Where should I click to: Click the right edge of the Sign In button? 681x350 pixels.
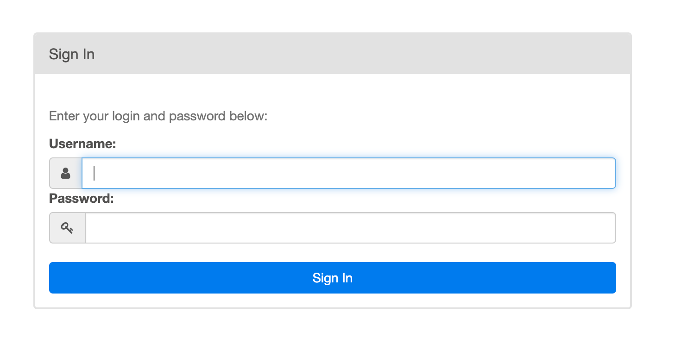[x=611, y=278]
